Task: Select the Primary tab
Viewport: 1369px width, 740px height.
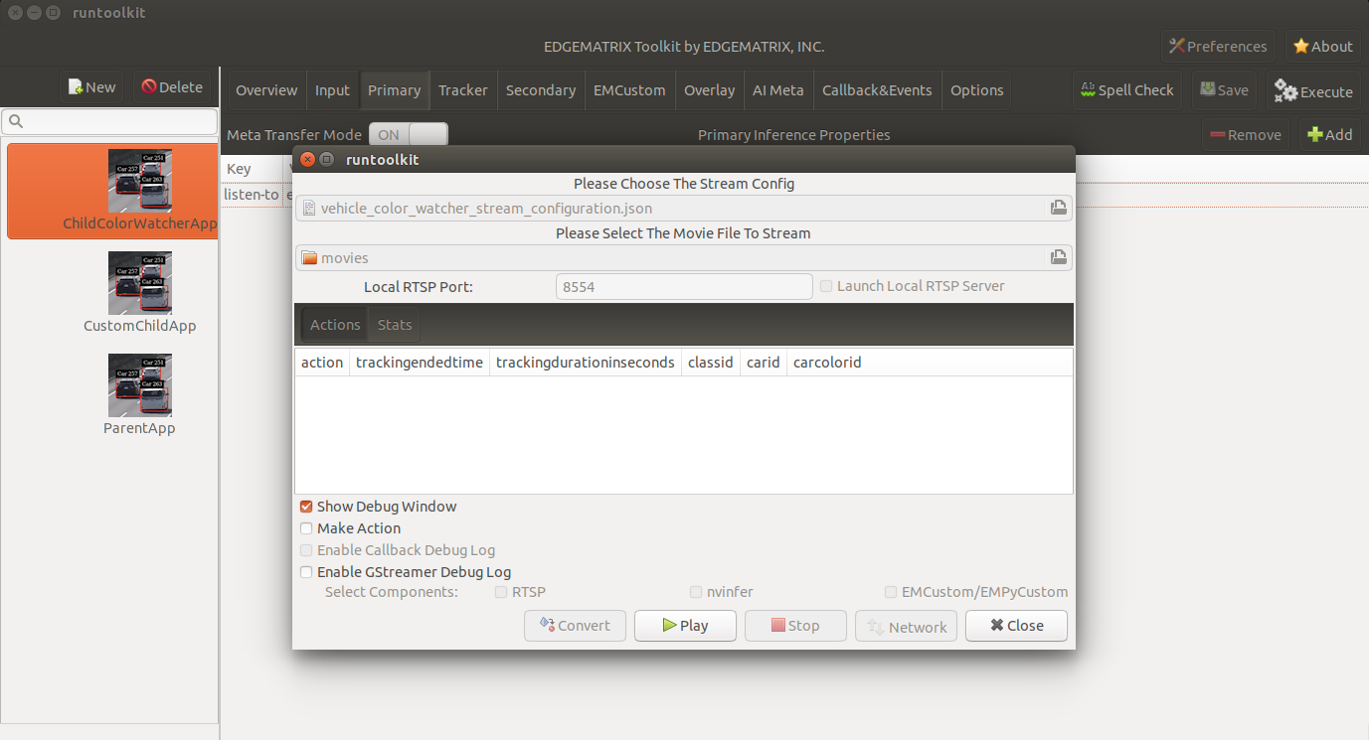Action: pyautogui.click(x=394, y=90)
